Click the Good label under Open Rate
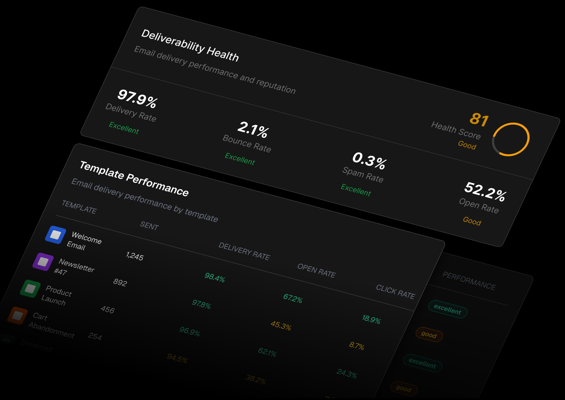The height and width of the screenshot is (400, 565). click(472, 221)
